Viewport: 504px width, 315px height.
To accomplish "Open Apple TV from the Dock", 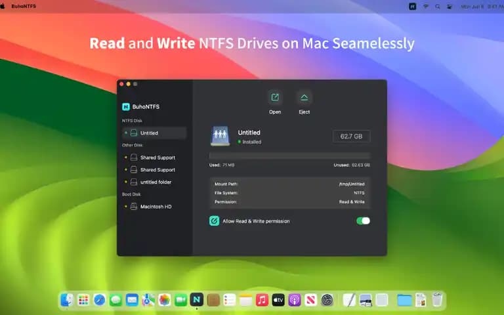I will click(x=278, y=300).
